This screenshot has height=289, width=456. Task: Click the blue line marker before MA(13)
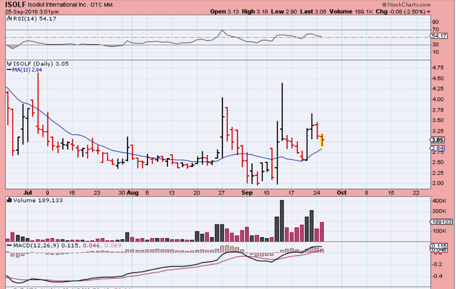(x=9, y=70)
